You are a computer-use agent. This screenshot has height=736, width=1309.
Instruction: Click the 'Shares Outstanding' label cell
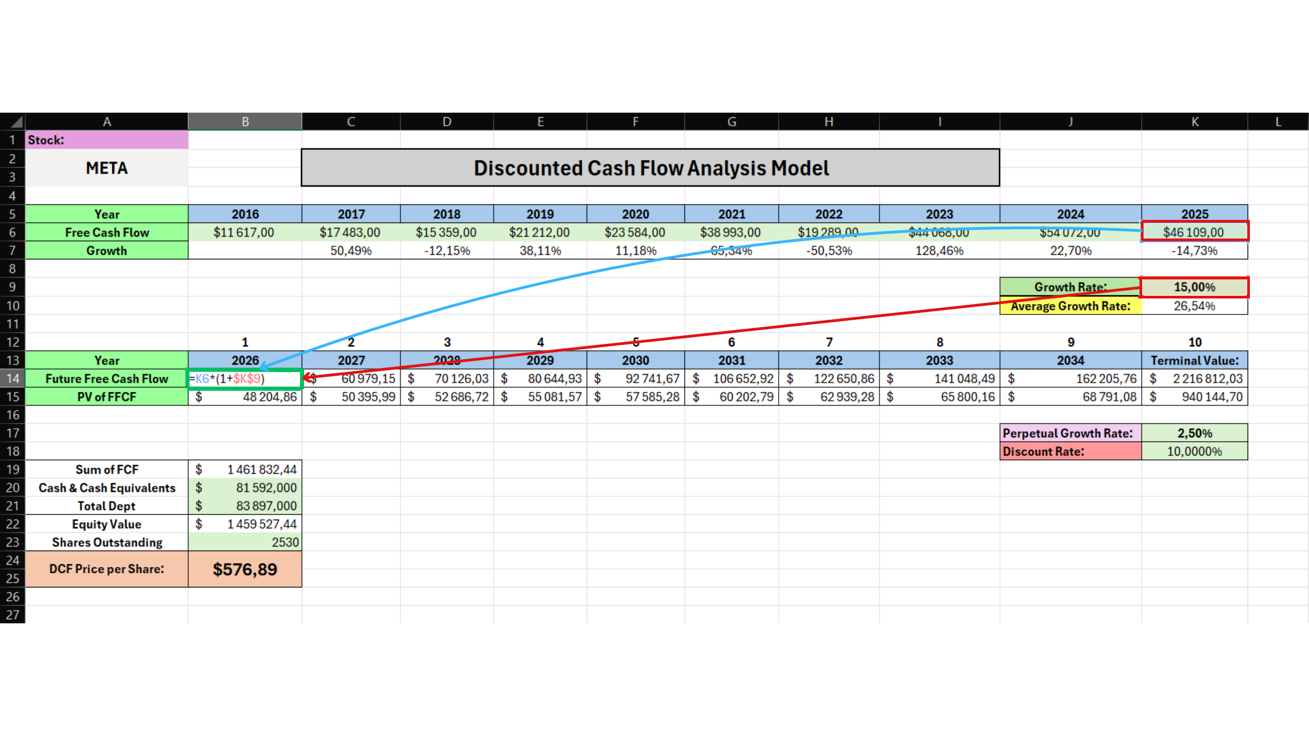pos(107,542)
